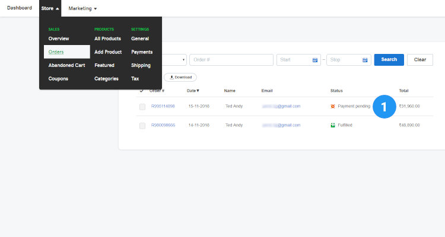Image resolution: width=445 pixels, height=237 pixels.
Task: Click the Fulfilled status icon
Action: pos(333,125)
